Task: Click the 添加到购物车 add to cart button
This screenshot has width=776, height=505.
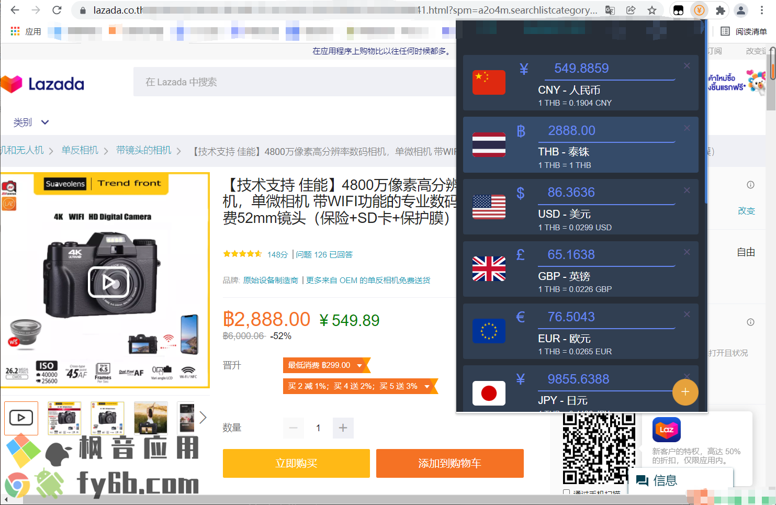Action: (449, 463)
